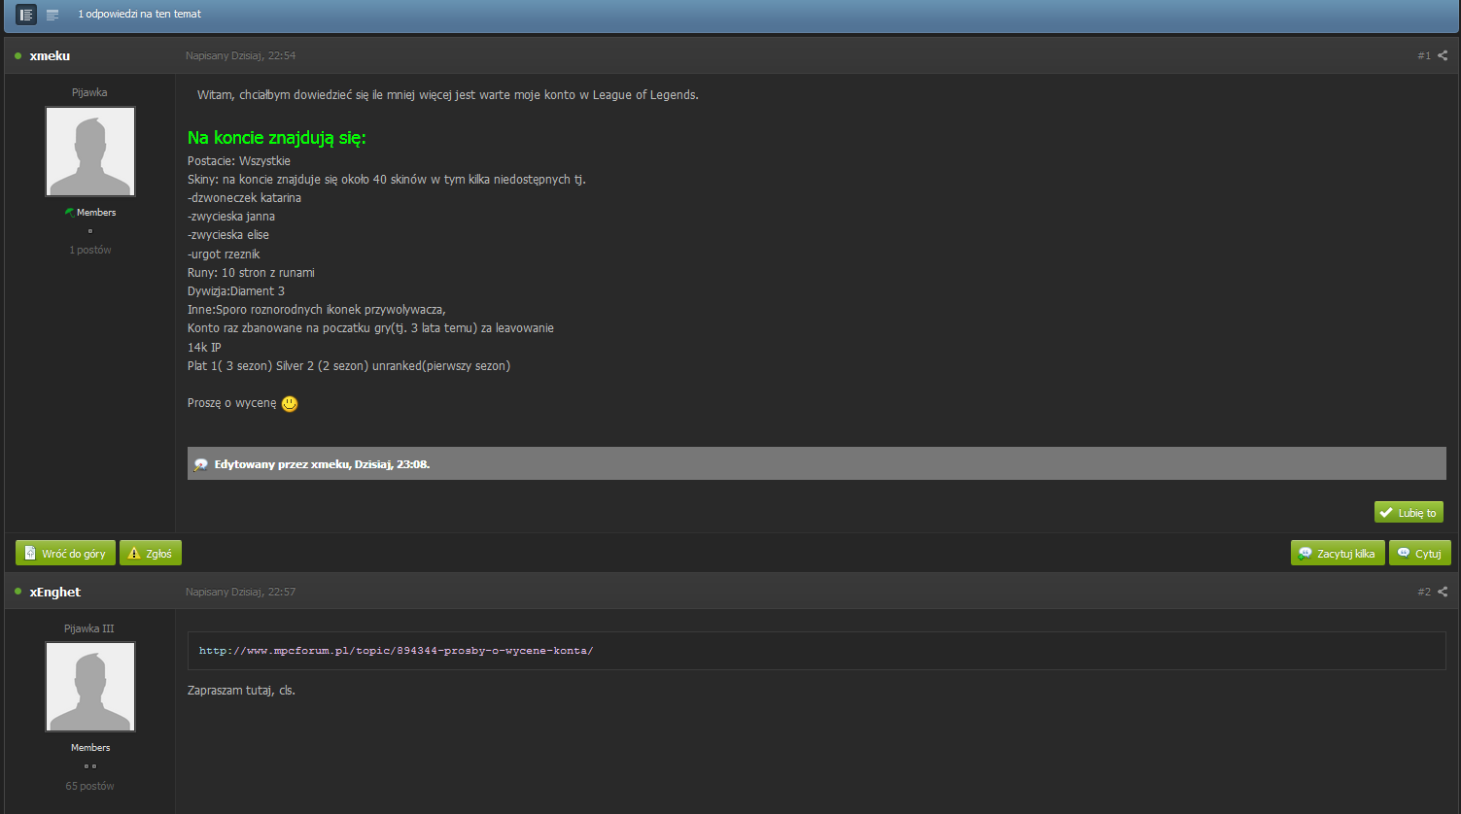Image resolution: width=1461 pixels, height=814 pixels.
Task: Click the "Na koncie znajdują się:" heading
Action: pos(276,138)
